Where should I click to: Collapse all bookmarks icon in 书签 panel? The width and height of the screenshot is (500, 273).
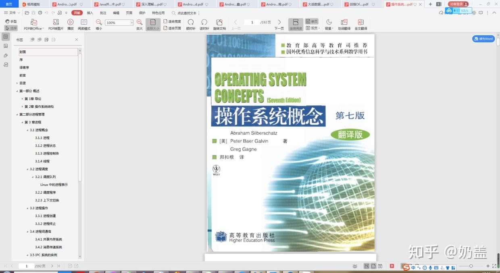point(40,40)
